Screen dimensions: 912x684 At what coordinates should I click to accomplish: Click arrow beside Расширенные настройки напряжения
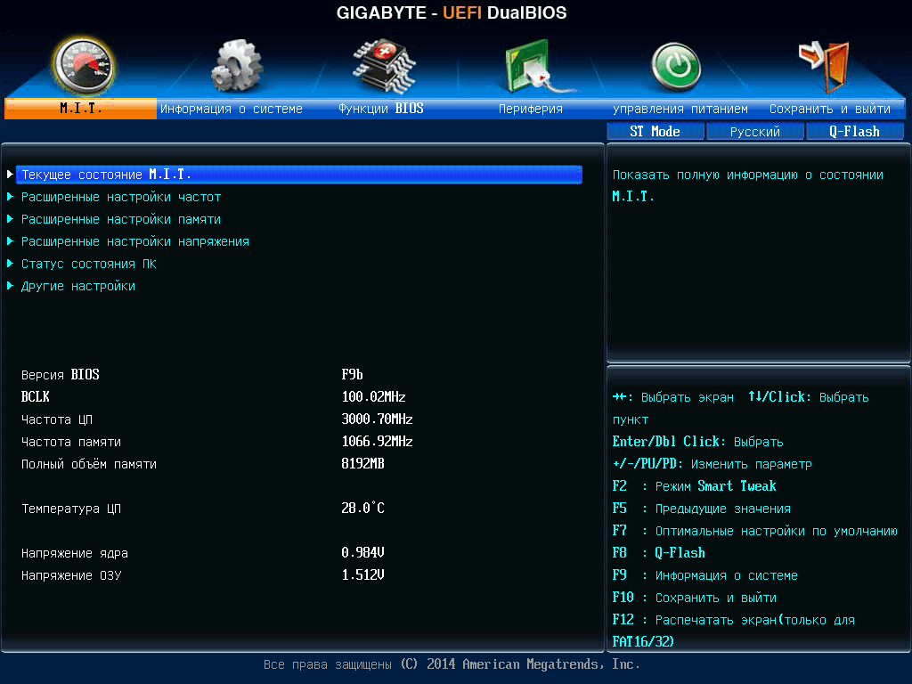[10, 240]
